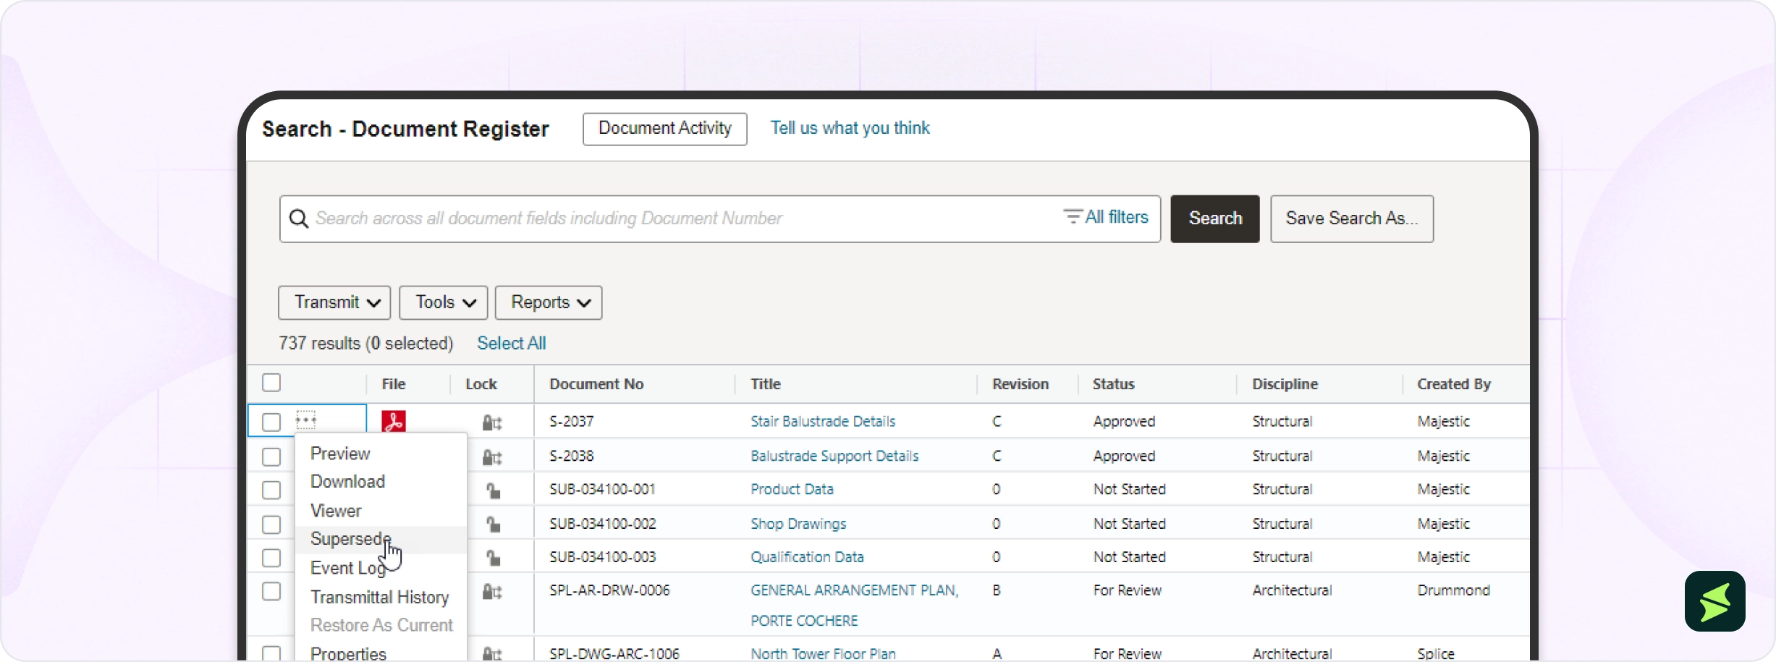This screenshot has width=1776, height=662.
Task: Click the 'Approved' status in the S-2037 row
Action: pos(1124,421)
